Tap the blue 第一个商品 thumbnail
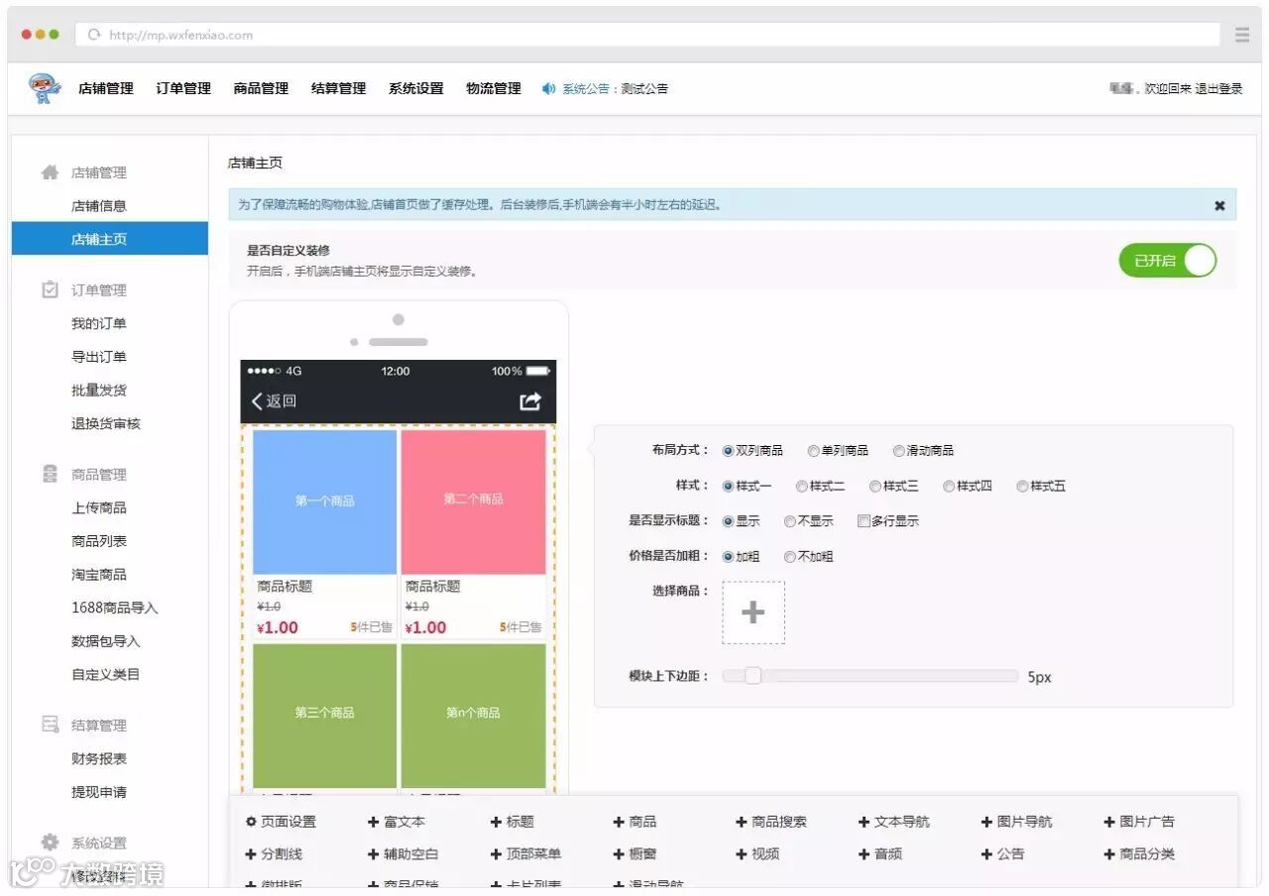This screenshot has height=896, width=1269. coord(325,502)
